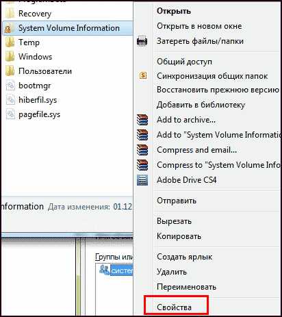Select Восстановить прежнюю версию entry
Image resolution: width=282 pixels, height=317 pixels.
click(218, 90)
